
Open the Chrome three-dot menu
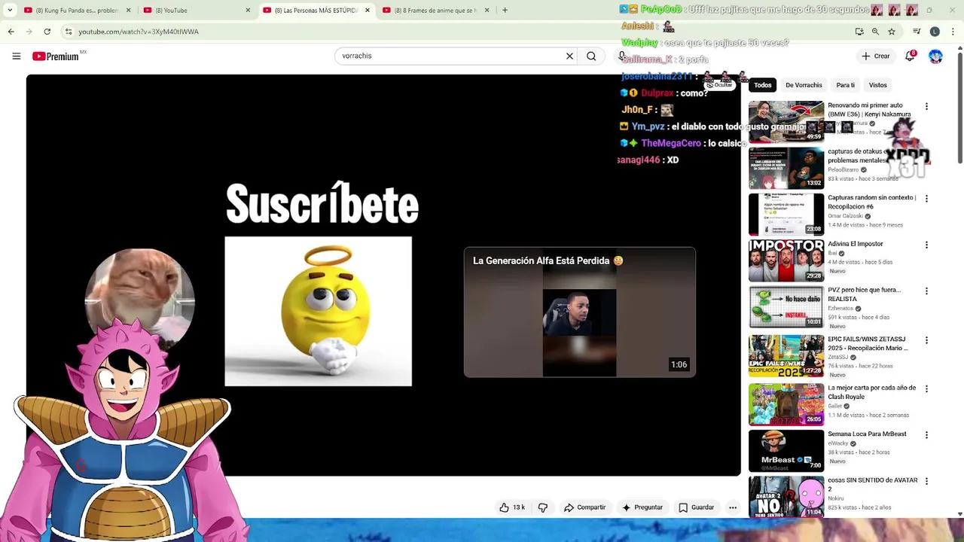953,32
